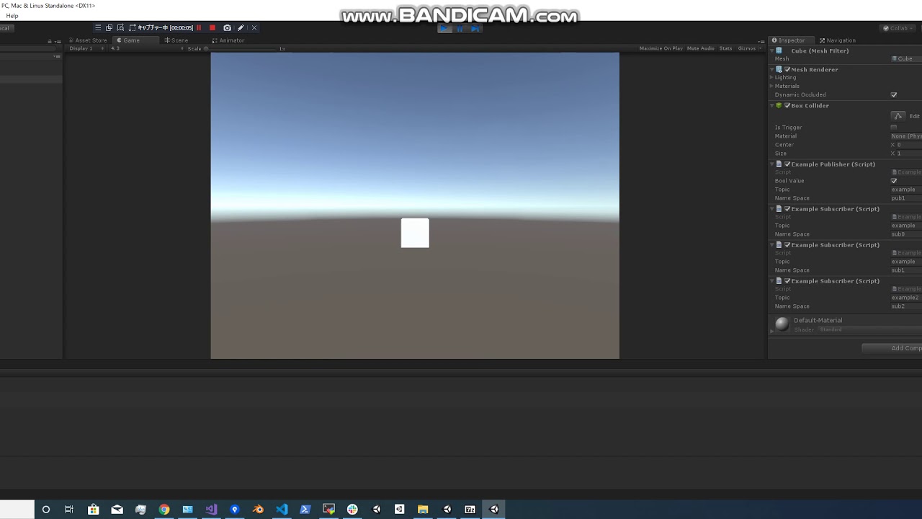Disable the Example Publisher script checkbox
The image size is (922, 519).
click(787, 164)
